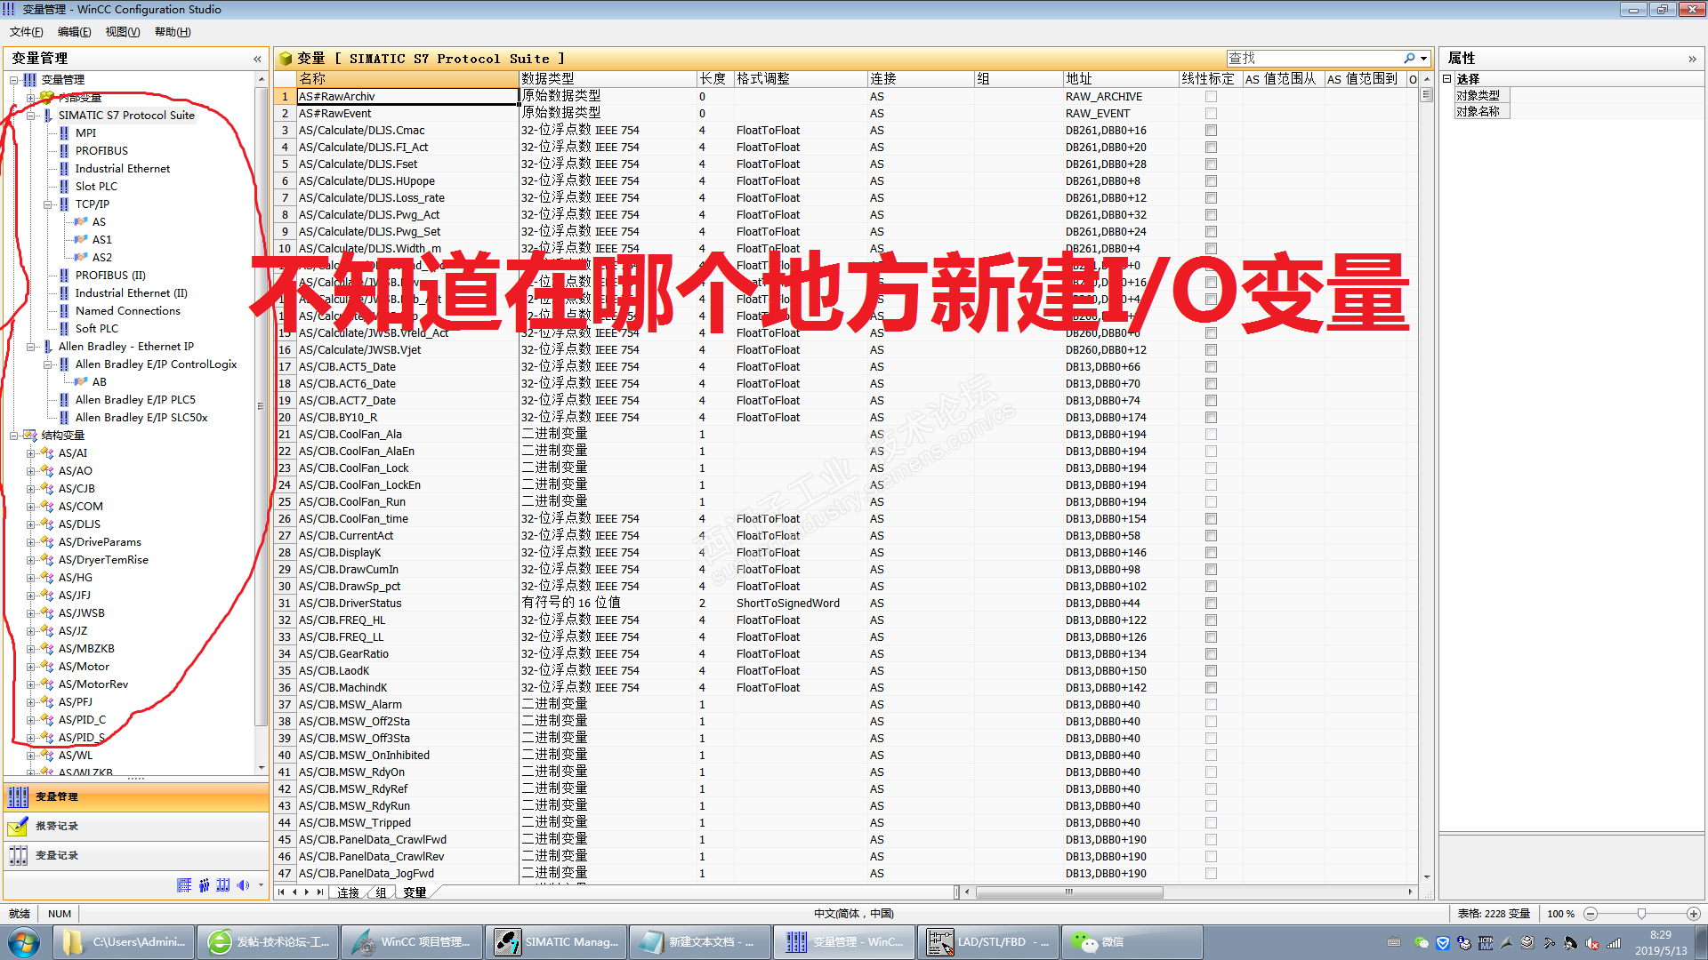Screen dimensions: 1708x960
Task: Expand the AS/CJB structure tag node
Action: pyautogui.click(x=31, y=489)
